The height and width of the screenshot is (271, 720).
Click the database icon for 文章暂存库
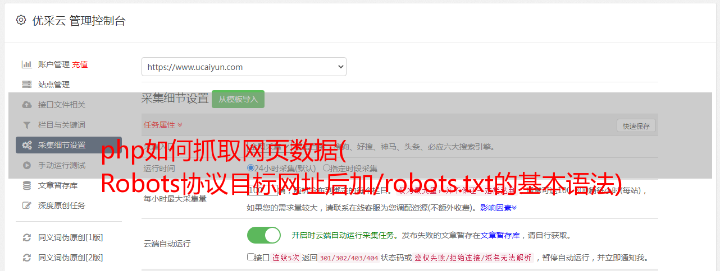point(26,185)
